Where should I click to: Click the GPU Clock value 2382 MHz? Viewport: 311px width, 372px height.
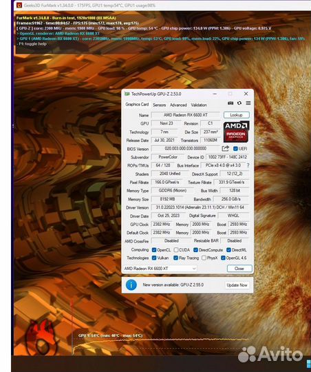[x=162, y=224]
